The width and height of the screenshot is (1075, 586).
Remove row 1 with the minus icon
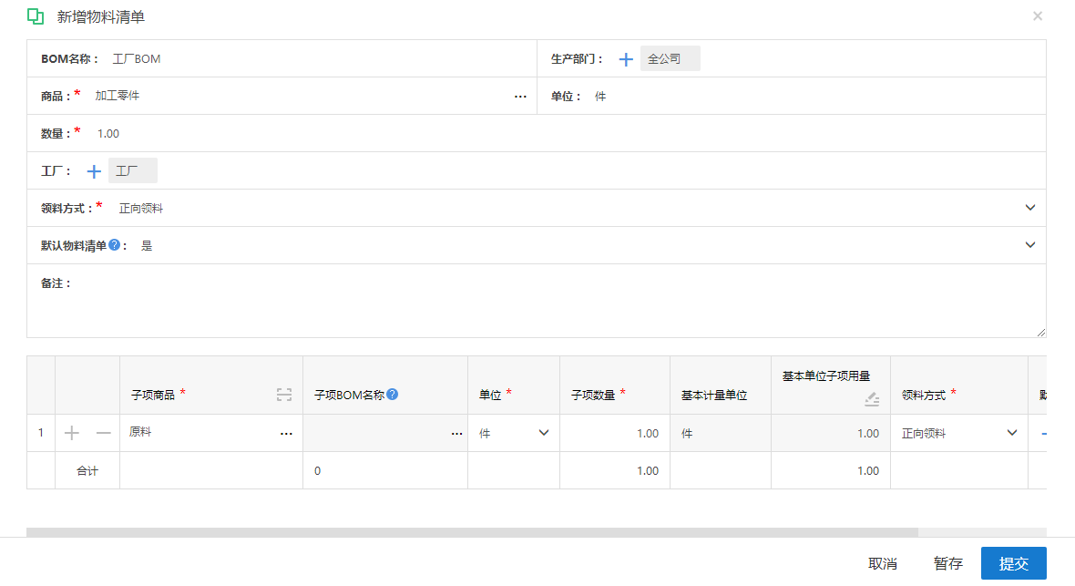coord(104,432)
